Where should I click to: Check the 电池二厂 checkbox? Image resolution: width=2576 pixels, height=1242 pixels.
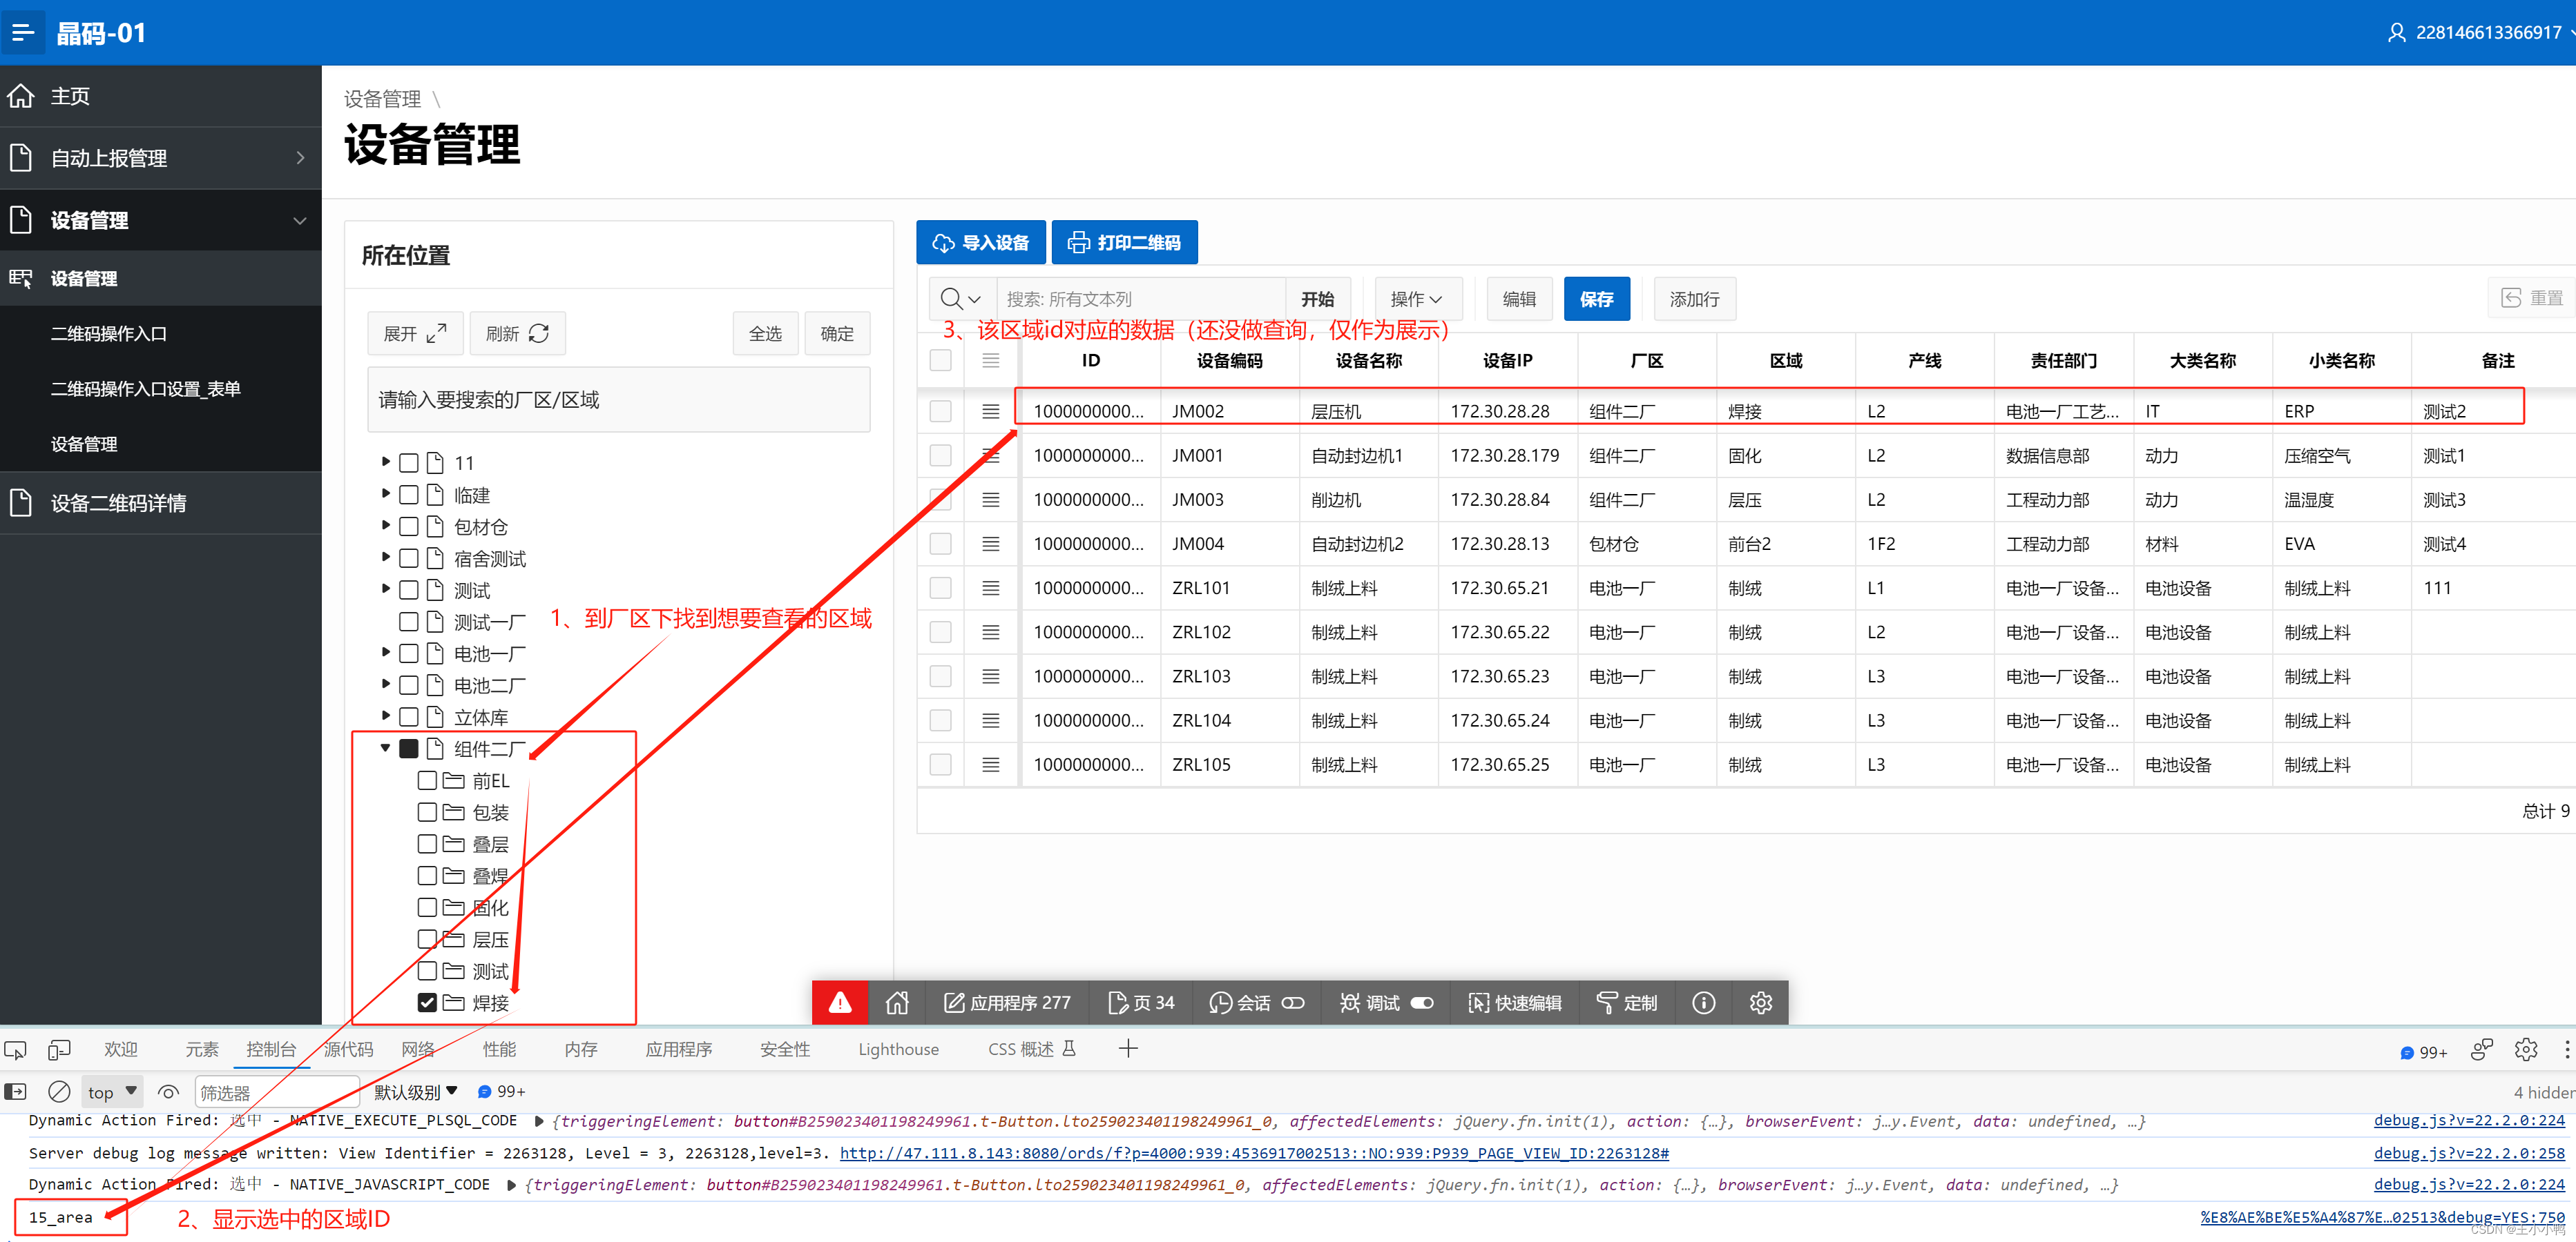point(409,685)
